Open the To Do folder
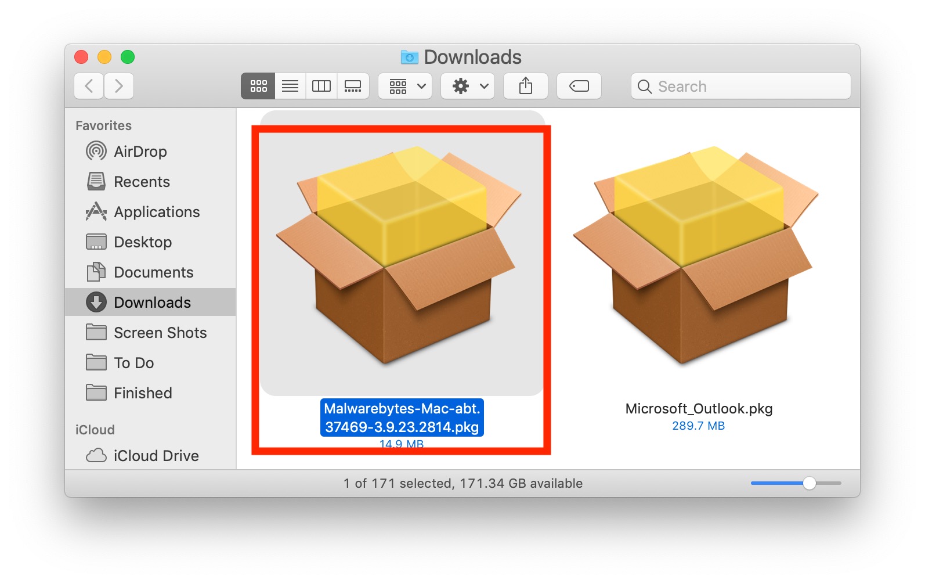925x583 pixels. [x=150, y=363]
